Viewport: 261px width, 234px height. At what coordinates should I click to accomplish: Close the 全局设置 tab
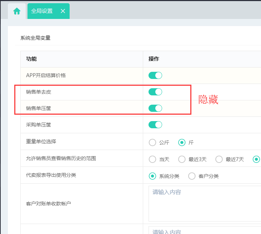pos(63,11)
